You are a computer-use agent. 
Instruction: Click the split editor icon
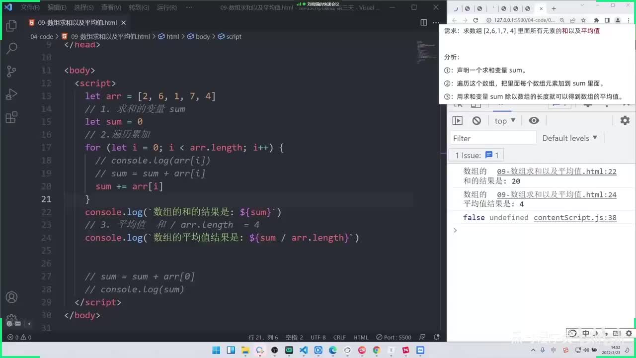coord(424,22)
